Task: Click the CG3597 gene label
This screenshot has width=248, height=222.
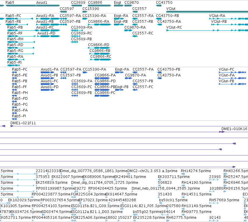Action: click(67, 8)
